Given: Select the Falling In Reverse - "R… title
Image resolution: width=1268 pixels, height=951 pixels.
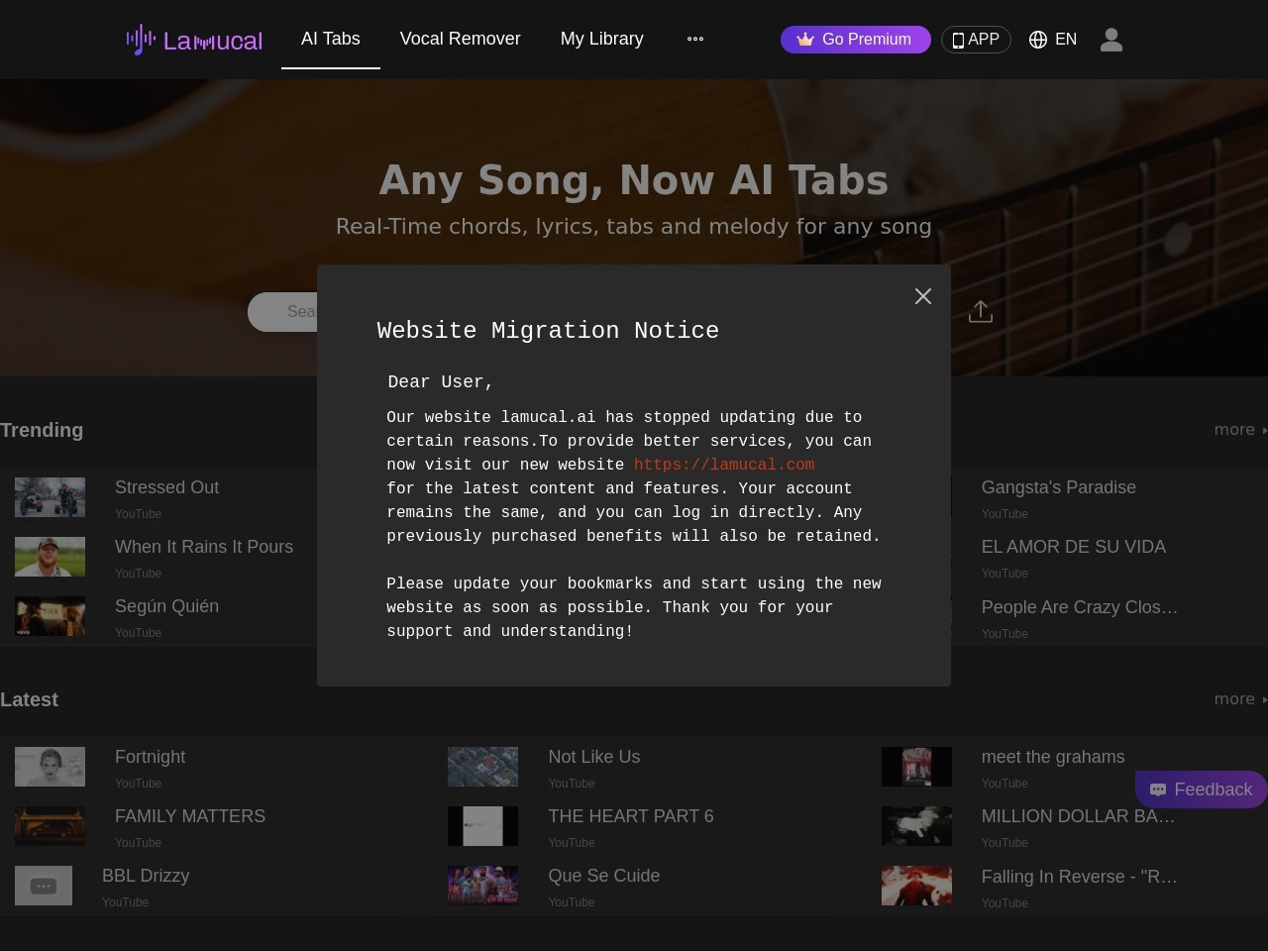Looking at the screenshot, I should 1080,877.
